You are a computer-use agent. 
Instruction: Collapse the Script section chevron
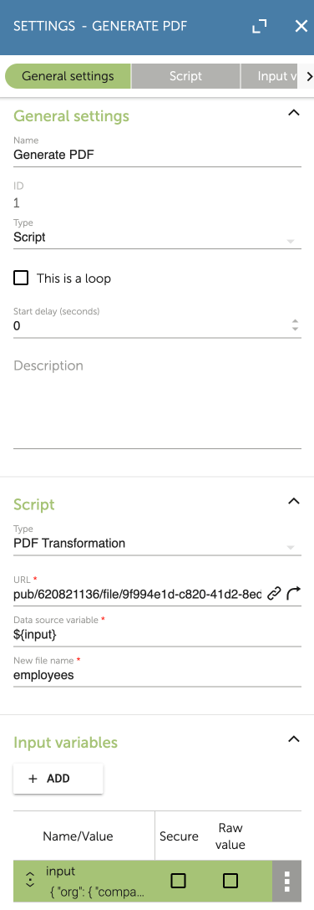click(x=294, y=501)
